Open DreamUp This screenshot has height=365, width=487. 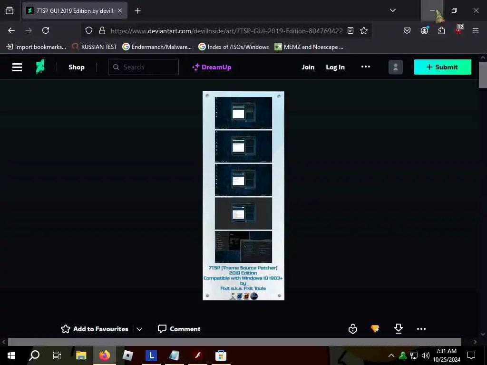coord(212,67)
